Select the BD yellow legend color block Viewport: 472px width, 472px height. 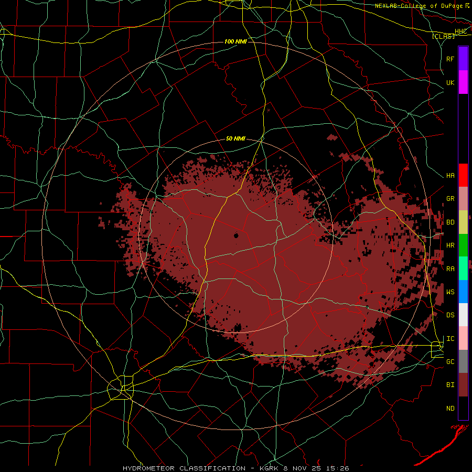[x=463, y=222]
